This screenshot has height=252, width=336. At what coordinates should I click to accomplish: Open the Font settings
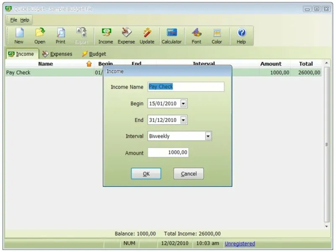click(x=197, y=36)
